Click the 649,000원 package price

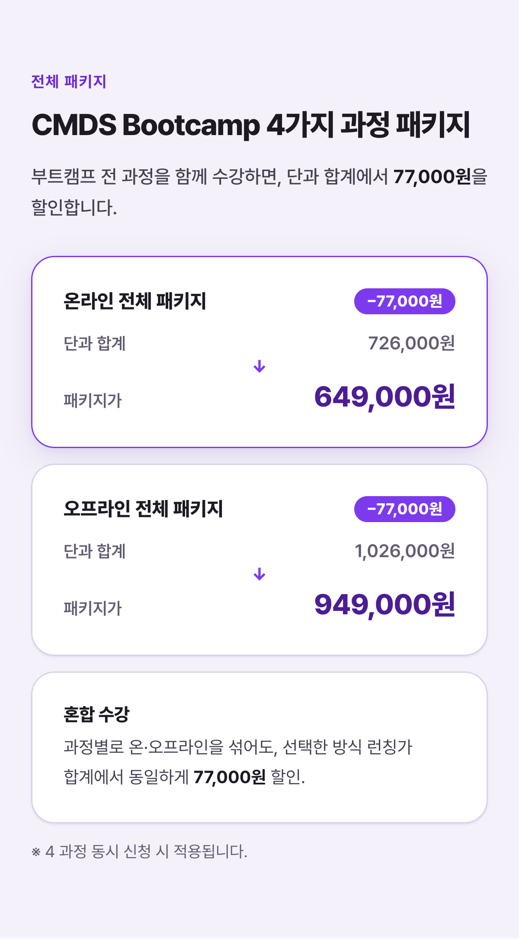point(384,397)
